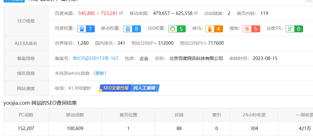
Task: Click the Google PR badge showing 0
Action: [294, 29]
